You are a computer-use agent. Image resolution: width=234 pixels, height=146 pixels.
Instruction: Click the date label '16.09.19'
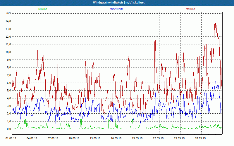[116, 138]
